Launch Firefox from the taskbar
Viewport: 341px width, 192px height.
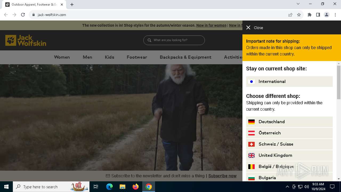[136, 187]
